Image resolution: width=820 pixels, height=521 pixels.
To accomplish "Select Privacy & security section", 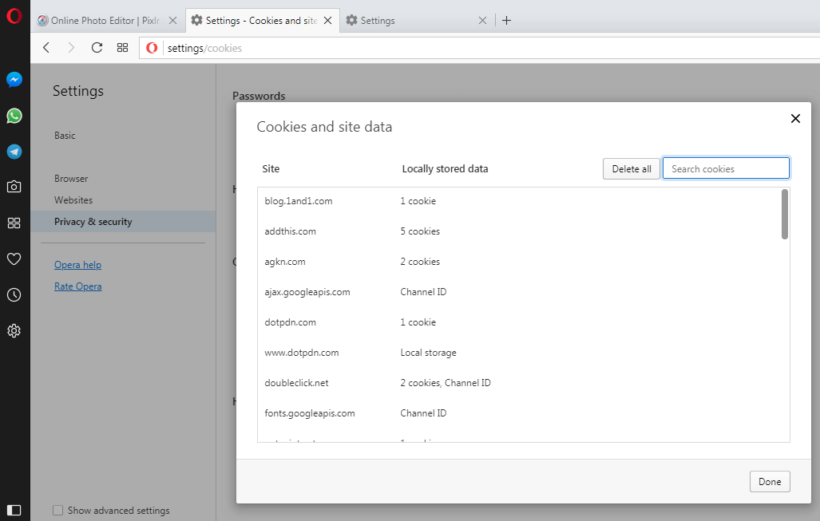I will coord(123,222).
